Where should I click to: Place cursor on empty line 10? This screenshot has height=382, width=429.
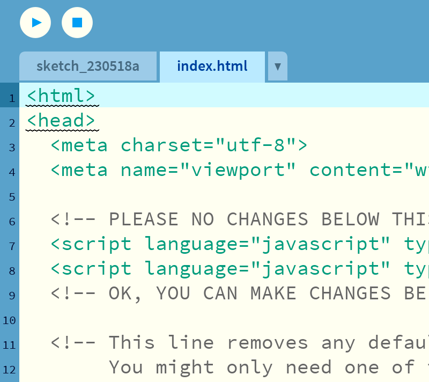point(224,318)
